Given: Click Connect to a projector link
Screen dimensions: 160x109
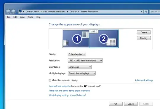Looking at the screenshot, I should tap(60, 86).
